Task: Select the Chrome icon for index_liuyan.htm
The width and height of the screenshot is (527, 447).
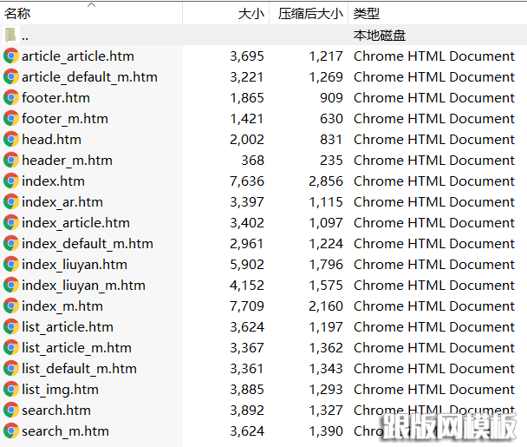Action: pos(11,264)
